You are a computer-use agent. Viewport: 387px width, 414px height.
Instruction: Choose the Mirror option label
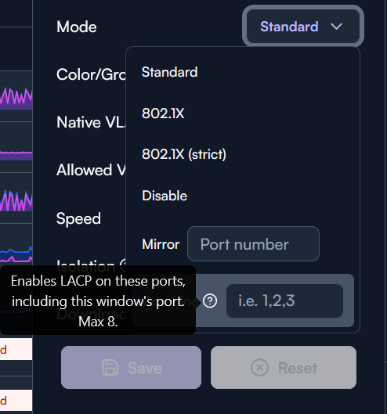[161, 244]
